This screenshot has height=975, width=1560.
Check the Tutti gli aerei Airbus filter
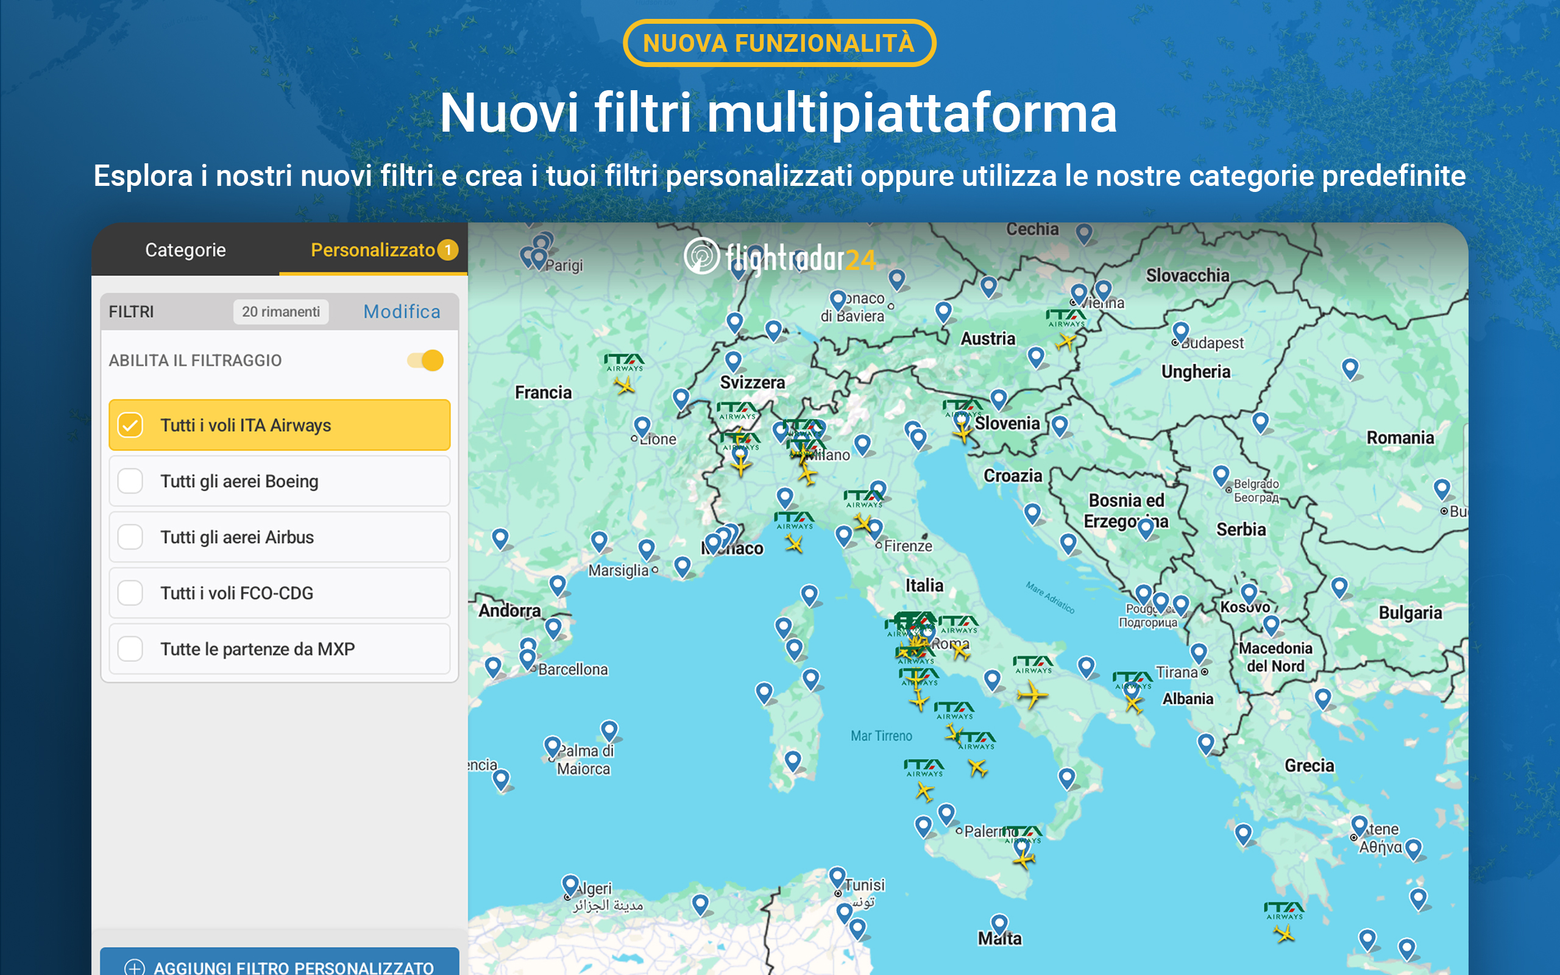point(130,537)
